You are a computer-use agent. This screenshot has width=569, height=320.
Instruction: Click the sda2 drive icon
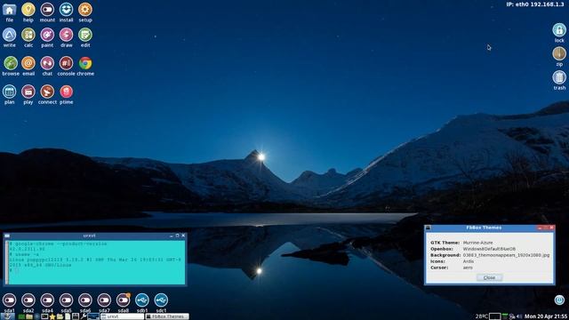[x=28, y=300]
